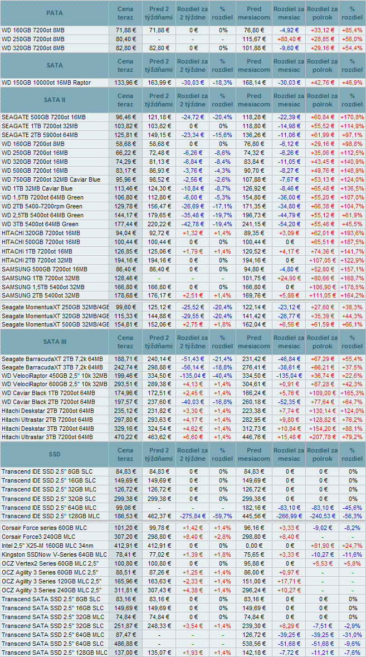366x657 pixels.
Task: Select the Transcend SATA SSD 2.5" 16GB SLC name
Action: point(51,607)
